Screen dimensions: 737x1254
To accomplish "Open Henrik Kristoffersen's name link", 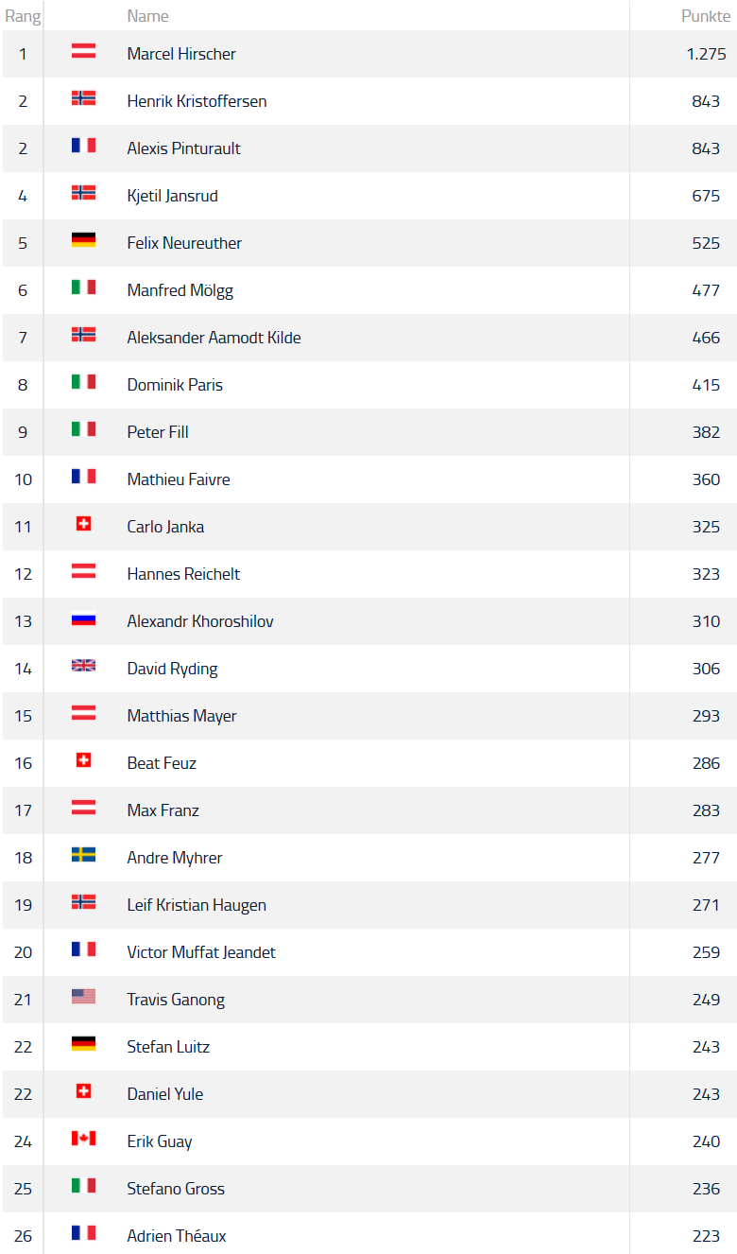I will coord(197,101).
